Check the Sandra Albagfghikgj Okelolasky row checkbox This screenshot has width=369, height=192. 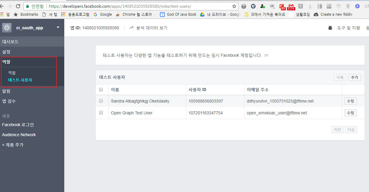pyautogui.click(x=101, y=101)
